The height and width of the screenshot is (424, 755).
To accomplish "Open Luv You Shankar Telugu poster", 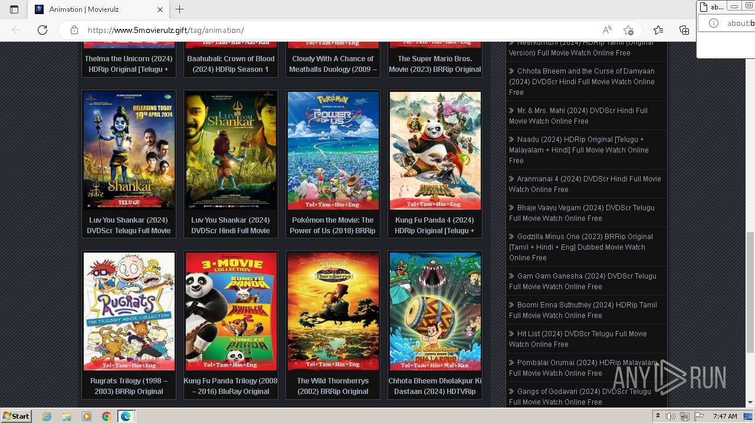I will click(x=129, y=151).
